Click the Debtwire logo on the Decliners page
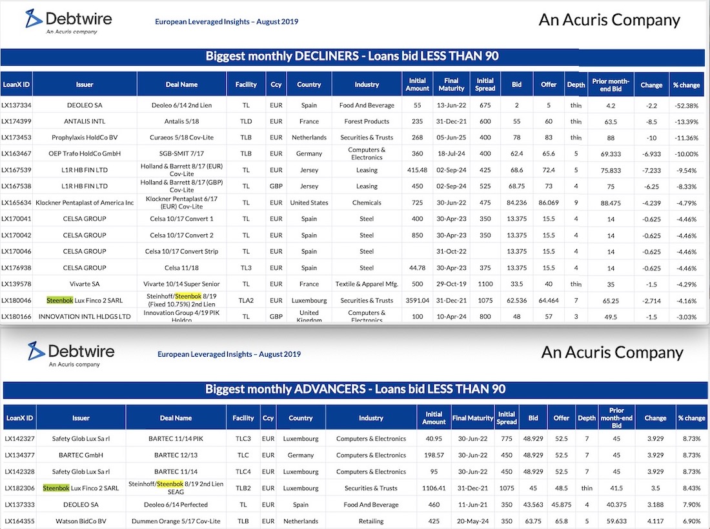Viewport: 710px width, 529px height. click(68, 21)
